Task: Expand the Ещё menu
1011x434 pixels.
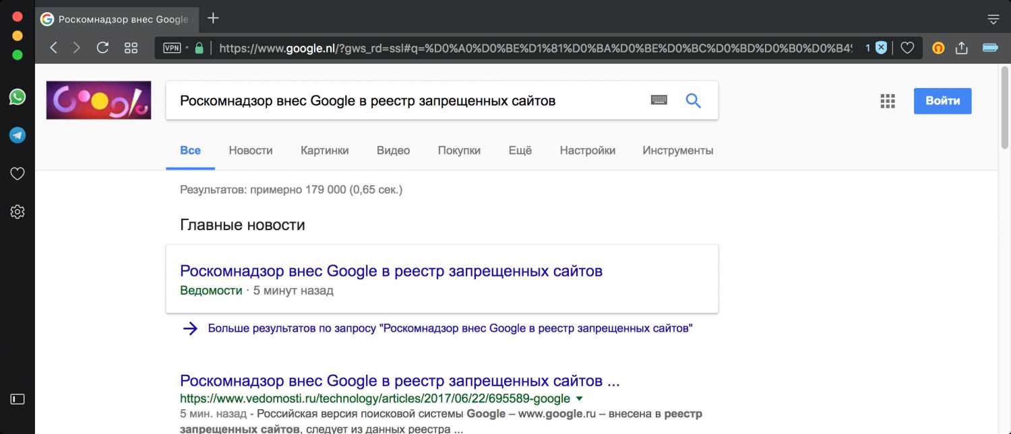Action: (520, 151)
